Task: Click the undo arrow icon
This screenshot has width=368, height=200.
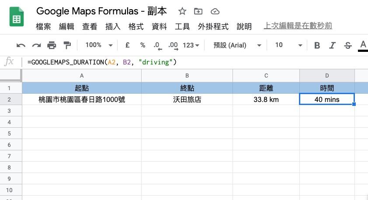Action: pyautogui.click(x=21, y=45)
